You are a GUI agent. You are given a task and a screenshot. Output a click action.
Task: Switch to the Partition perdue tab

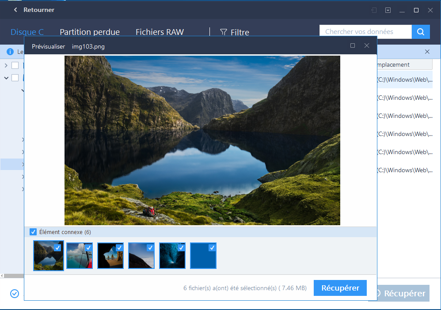tap(90, 32)
